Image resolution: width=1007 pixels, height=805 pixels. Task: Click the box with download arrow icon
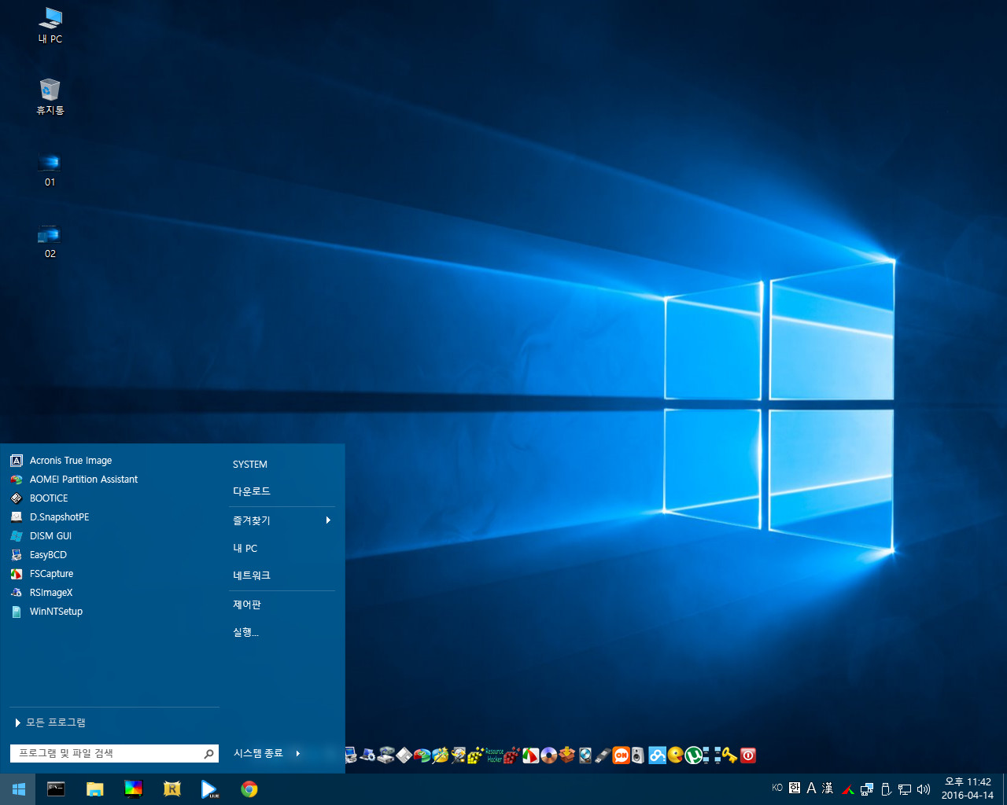pyautogui.click(x=566, y=755)
